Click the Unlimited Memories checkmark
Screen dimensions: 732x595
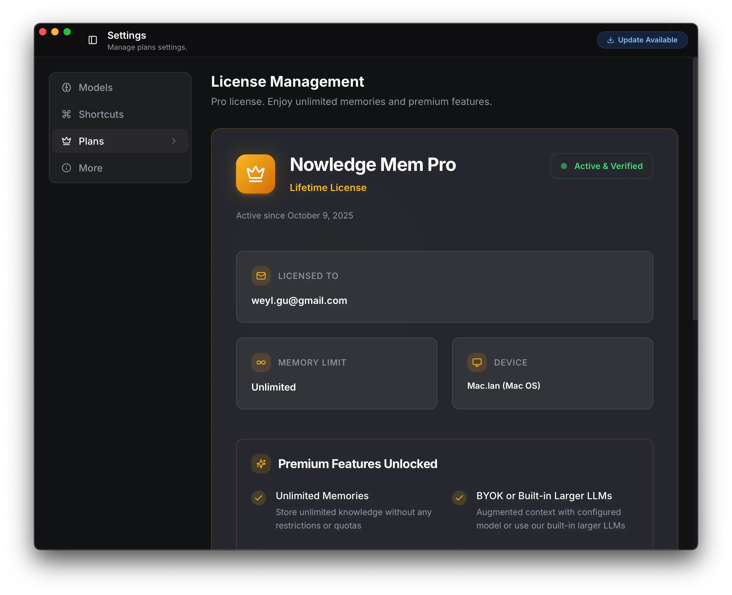(259, 498)
